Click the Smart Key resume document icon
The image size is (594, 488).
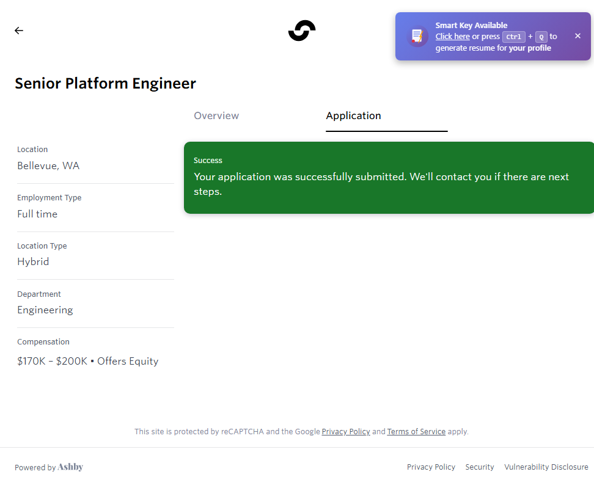point(417,36)
